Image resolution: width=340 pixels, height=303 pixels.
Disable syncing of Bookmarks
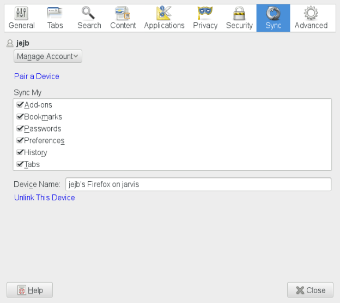tap(20, 117)
